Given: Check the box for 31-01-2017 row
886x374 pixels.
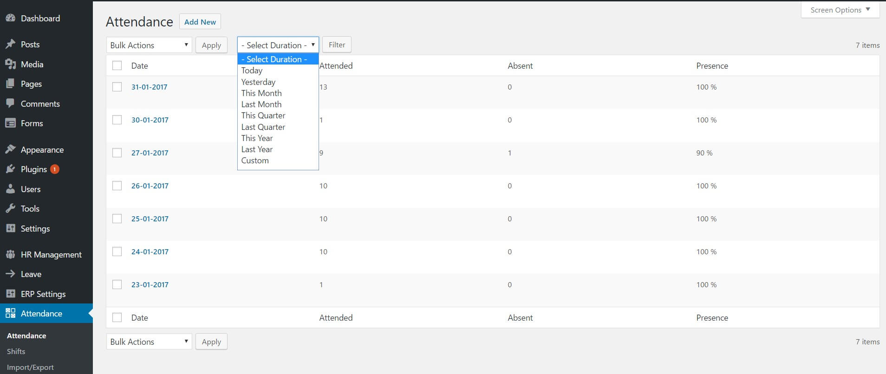Looking at the screenshot, I should pos(117,87).
